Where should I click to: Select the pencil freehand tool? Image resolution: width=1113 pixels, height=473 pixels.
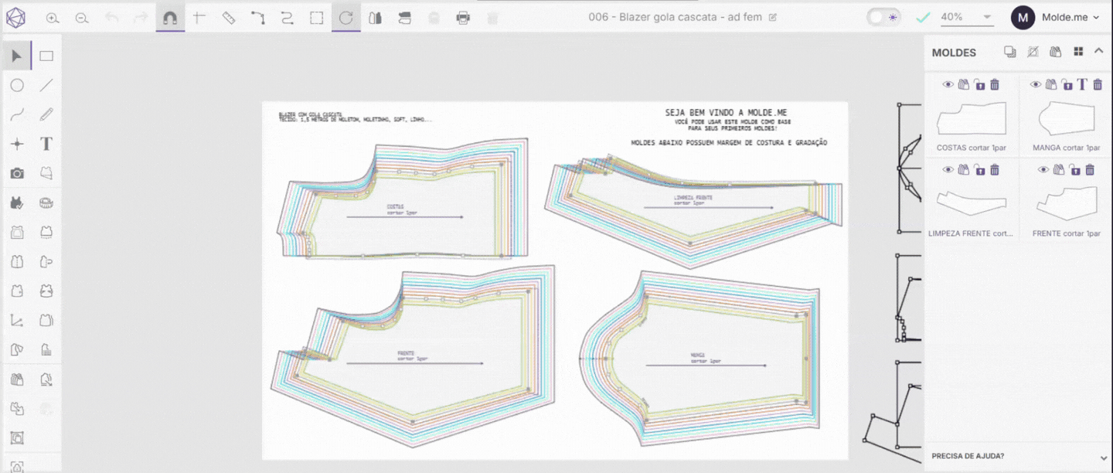(46, 114)
